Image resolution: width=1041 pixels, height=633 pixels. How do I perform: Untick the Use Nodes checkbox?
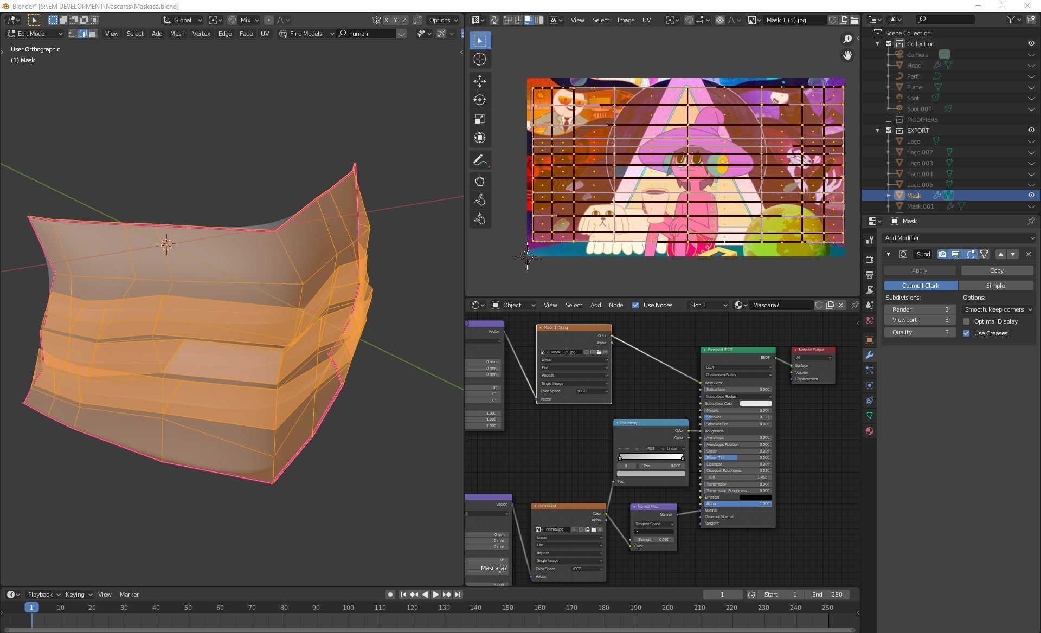click(635, 305)
